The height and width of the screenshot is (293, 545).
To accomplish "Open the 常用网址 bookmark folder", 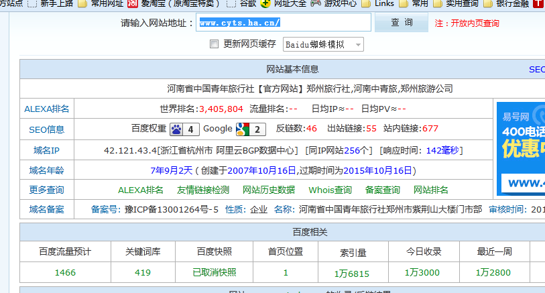I will click(101, 3).
